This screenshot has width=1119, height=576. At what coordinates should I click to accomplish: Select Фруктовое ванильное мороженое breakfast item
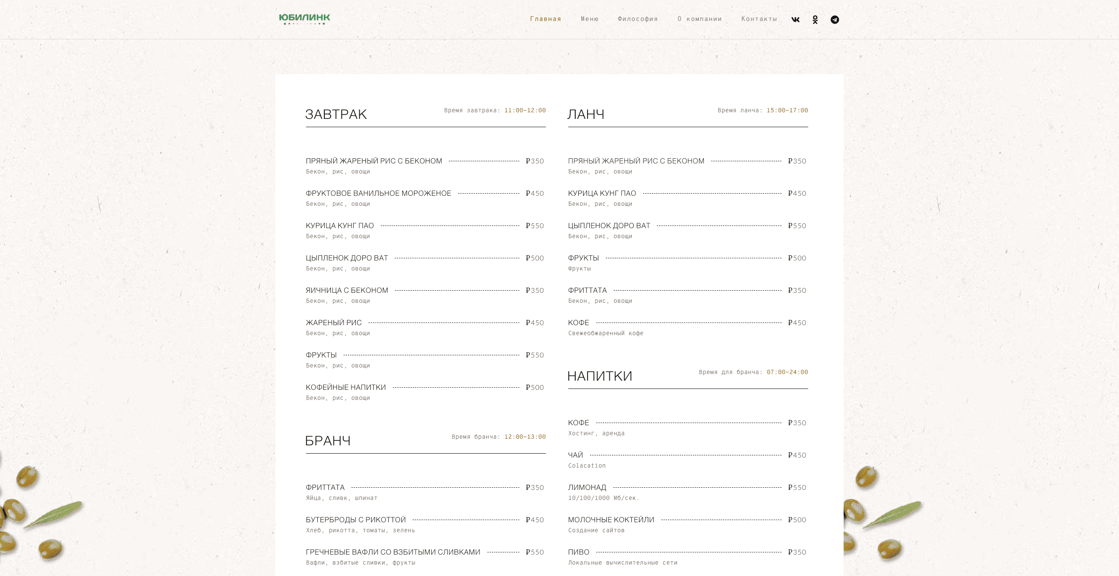pos(378,194)
